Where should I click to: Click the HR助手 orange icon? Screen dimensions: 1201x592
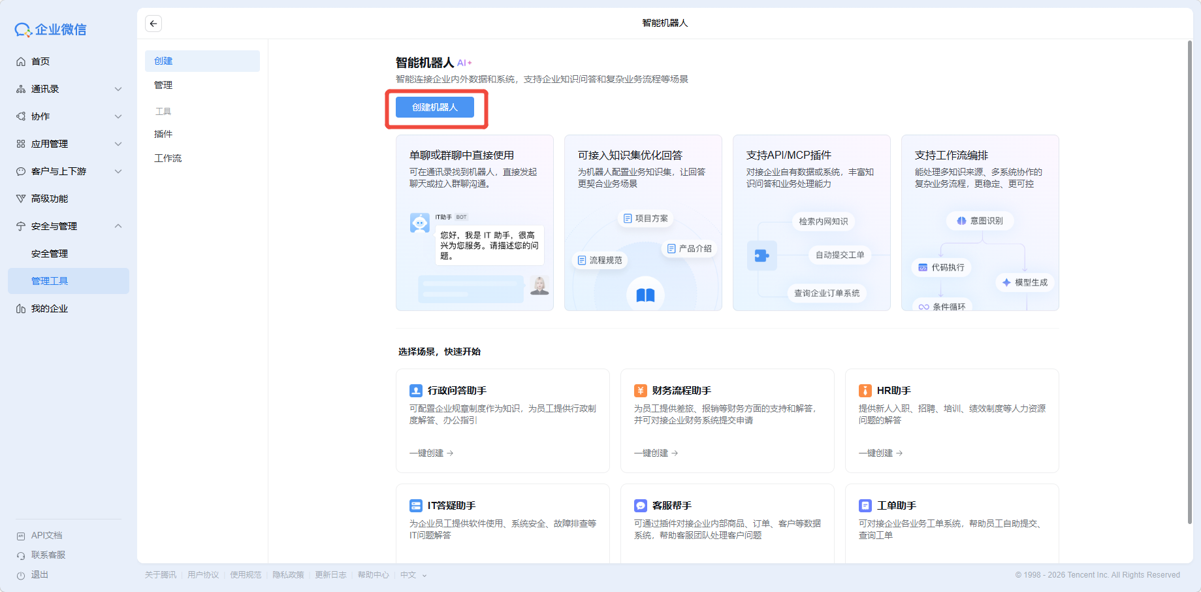[x=865, y=391]
